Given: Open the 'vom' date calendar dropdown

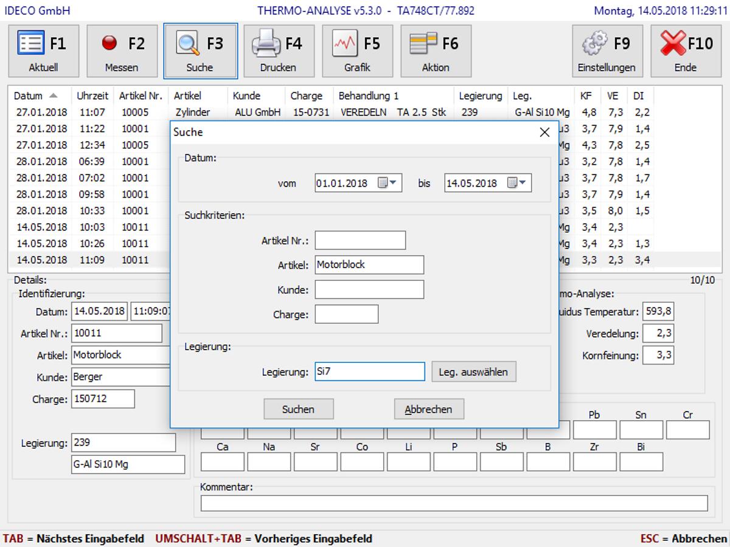Looking at the screenshot, I should click(x=388, y=183).
